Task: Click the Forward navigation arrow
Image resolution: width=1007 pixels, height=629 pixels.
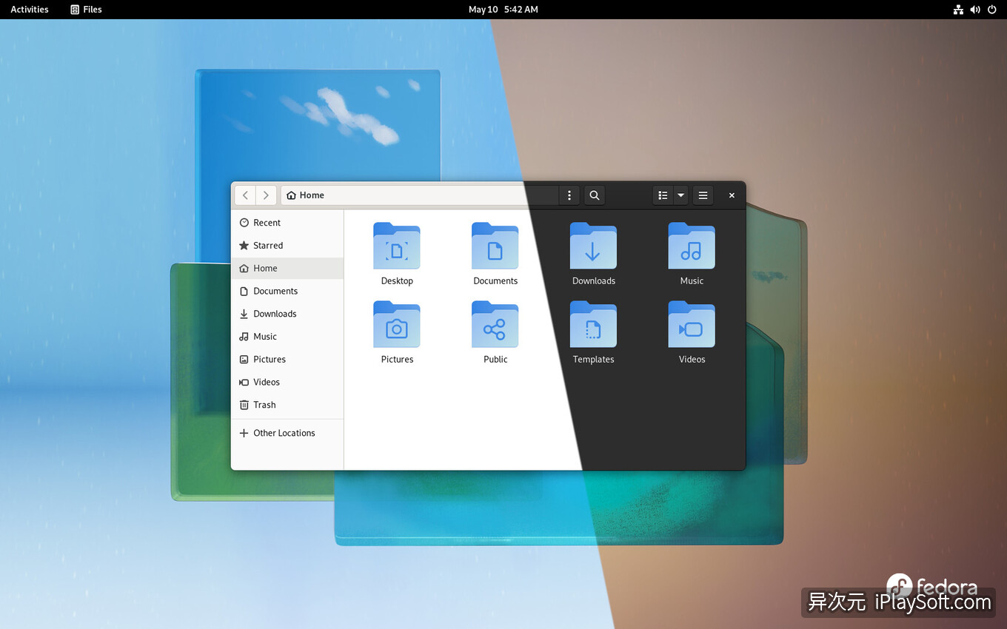Action: tap(266, 195)
